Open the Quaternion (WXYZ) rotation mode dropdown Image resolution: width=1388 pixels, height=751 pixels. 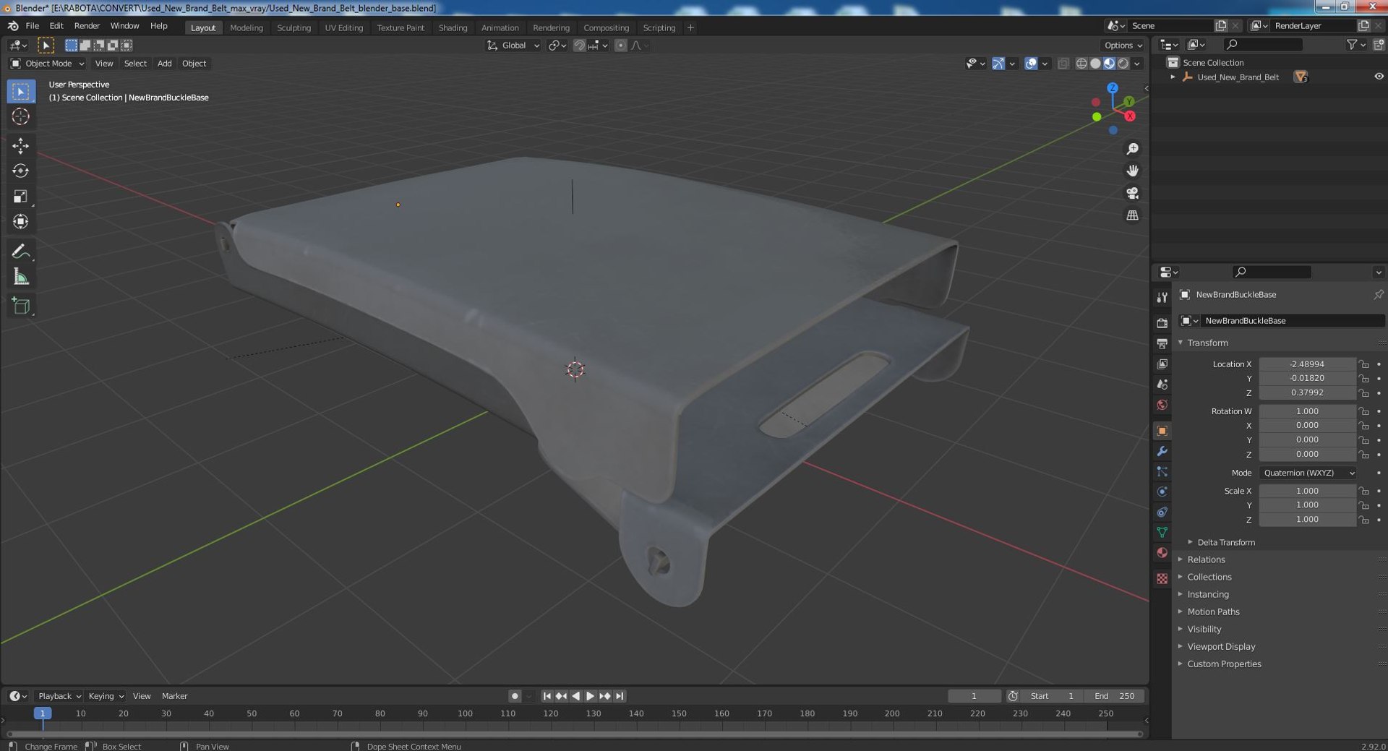pyautogui.click(x=1308, y=473)
